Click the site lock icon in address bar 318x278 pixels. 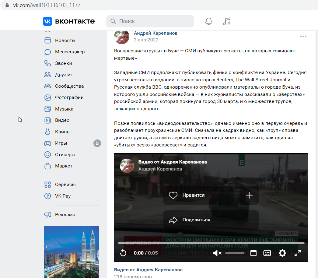[x=7, y=5]
